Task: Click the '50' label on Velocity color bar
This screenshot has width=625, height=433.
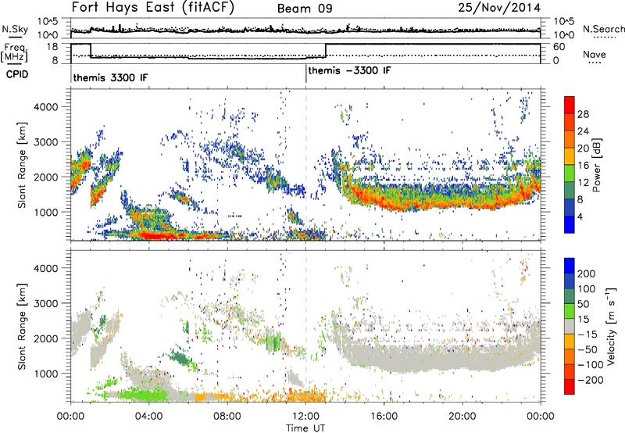Action: click(x=583, y=304)
